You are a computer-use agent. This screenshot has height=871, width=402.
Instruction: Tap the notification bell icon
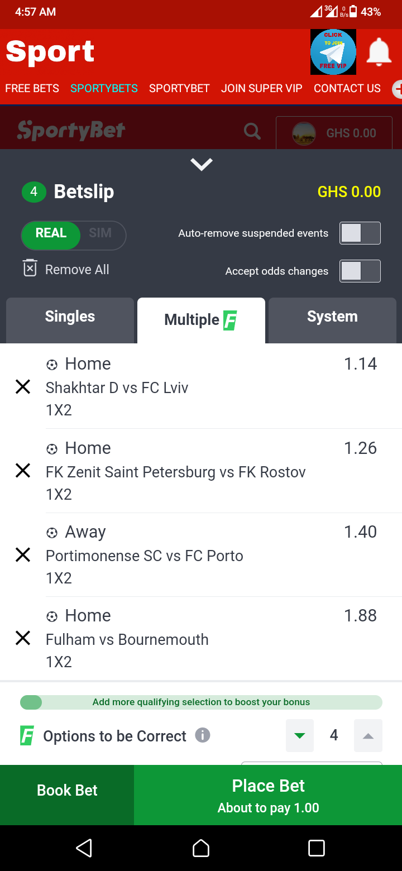tap(379, 52)
